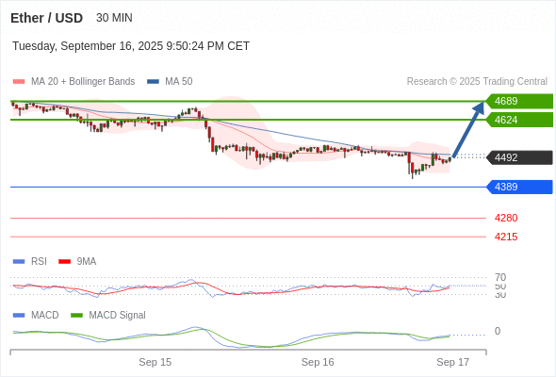Viewport: 556px width, 377px height.
Task: Click the green 4624 resistance tag
Action: tap(519, 120)
